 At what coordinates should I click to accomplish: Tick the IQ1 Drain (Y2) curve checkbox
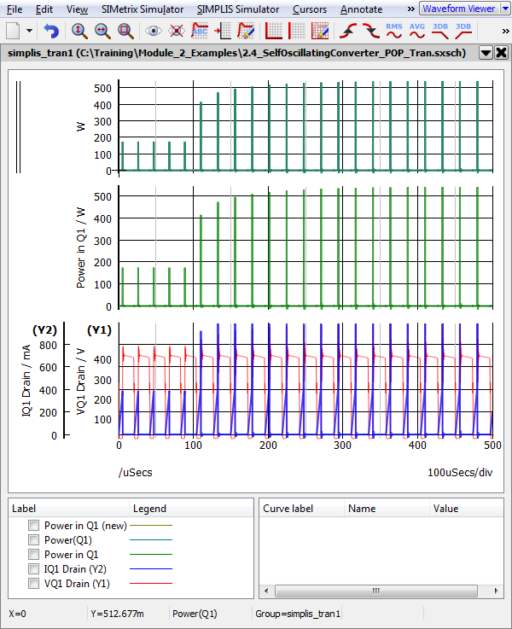pos(34,569)
